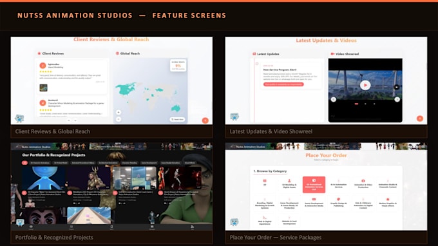Select the active red showreel carousel indicator
The height and width of the screenshot is (246, 438).
356,104
